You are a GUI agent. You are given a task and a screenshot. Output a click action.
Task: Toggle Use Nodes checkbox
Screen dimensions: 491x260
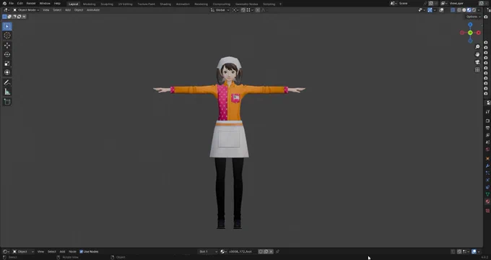tap(81, 251)
